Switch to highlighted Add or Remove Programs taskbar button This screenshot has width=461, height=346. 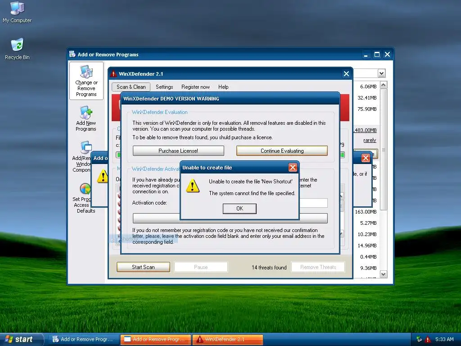155,339
